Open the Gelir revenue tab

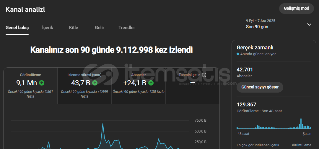[x=100, y=28]
